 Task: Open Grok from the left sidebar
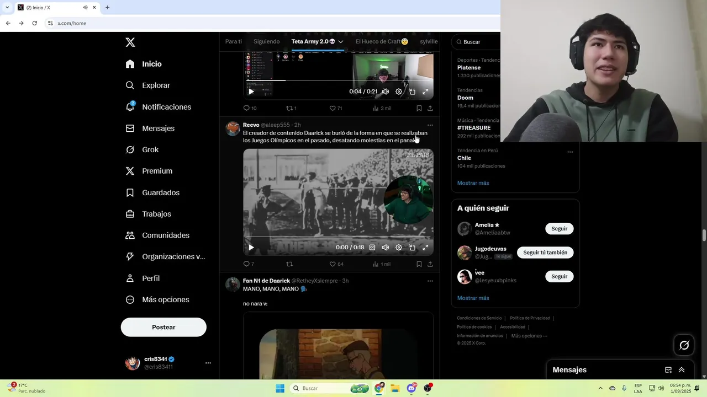pyautogui.click(x=143, y=149)
